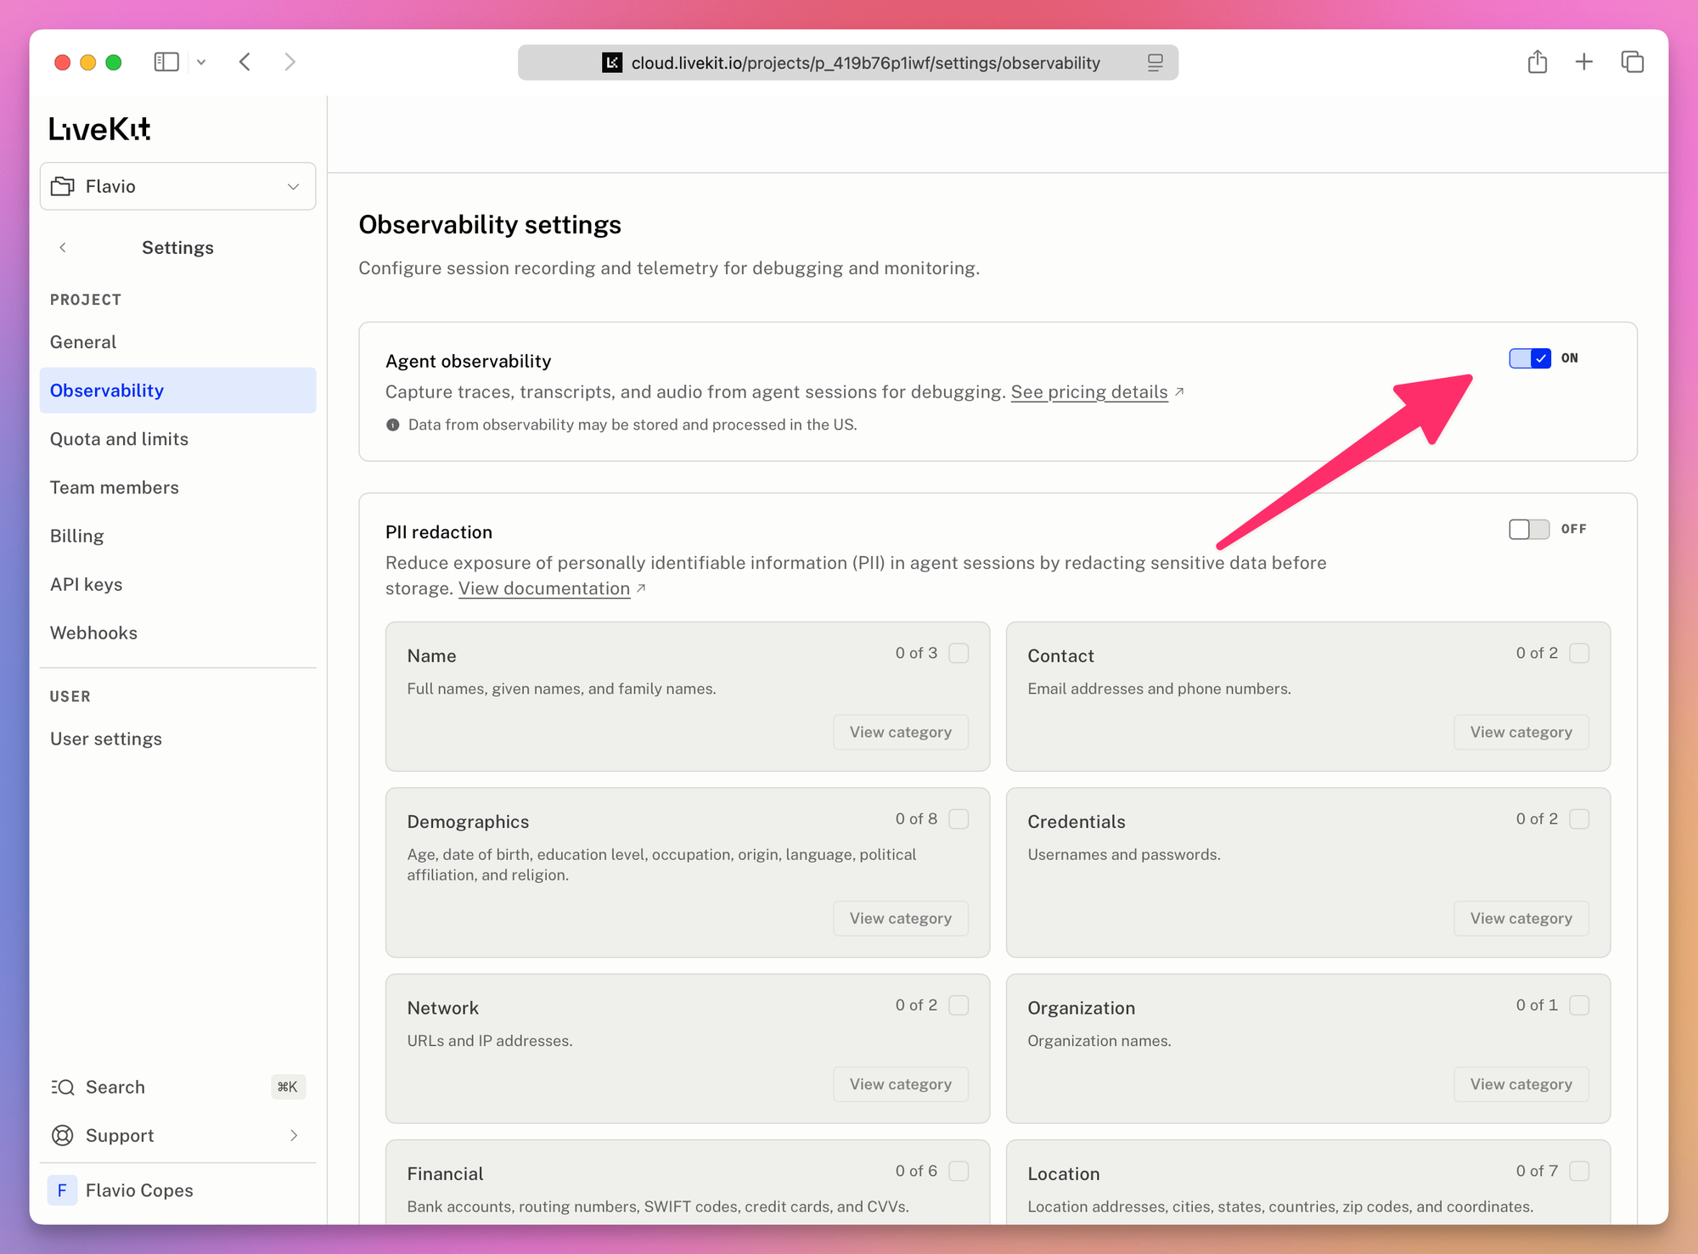Open General settings
The height and width of the screenshot is (1254, 1698).
tap(177, 342)
